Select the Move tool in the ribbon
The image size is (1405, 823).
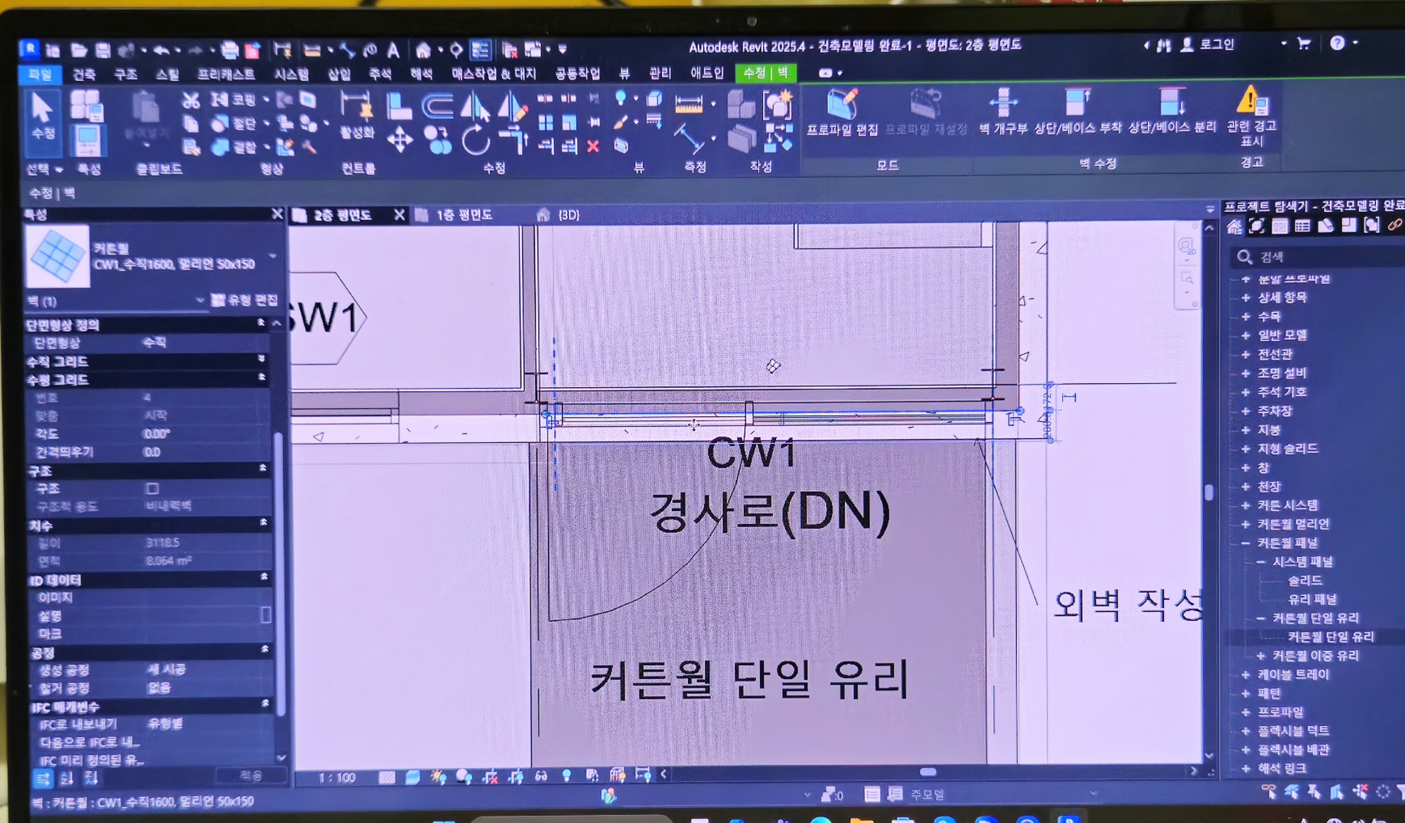click(x=399, y=141)
